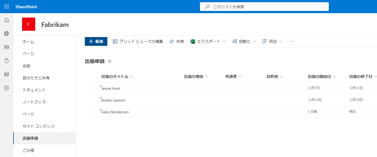Expand the エクスポート dropdown arrow

point(224,41)
